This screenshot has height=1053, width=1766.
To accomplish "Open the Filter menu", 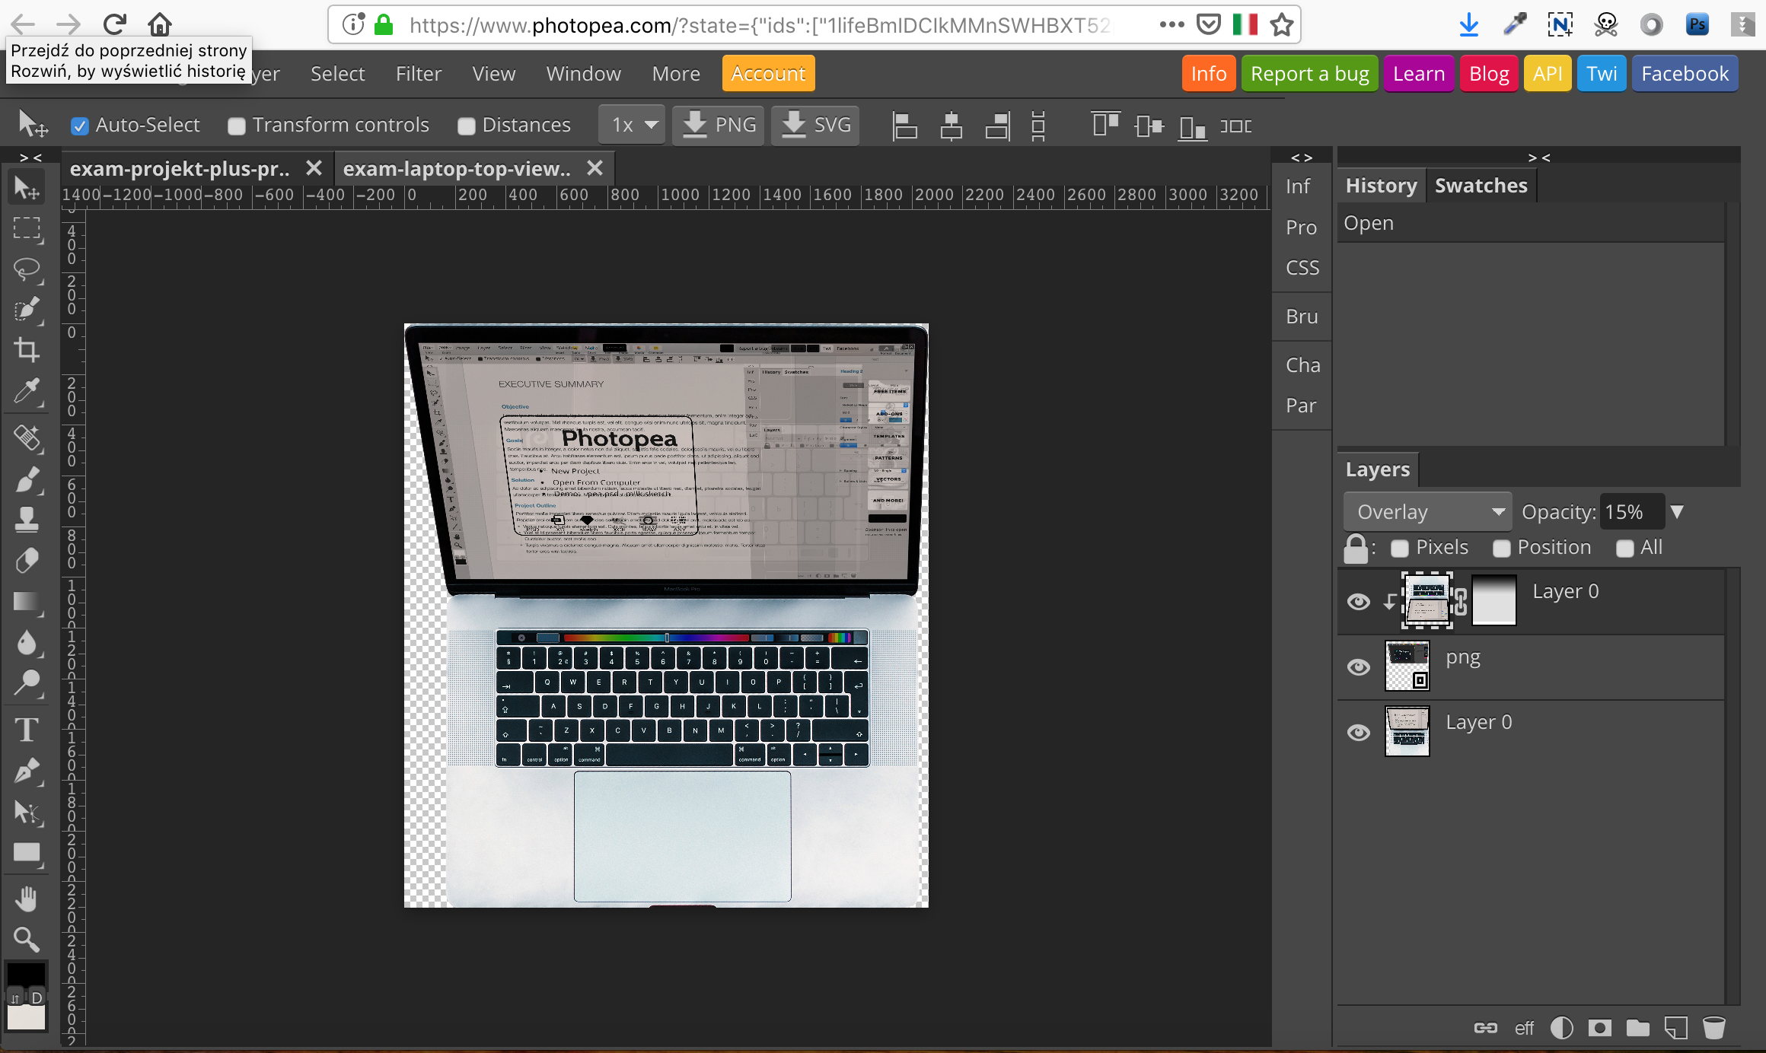I will coord(418,74).
